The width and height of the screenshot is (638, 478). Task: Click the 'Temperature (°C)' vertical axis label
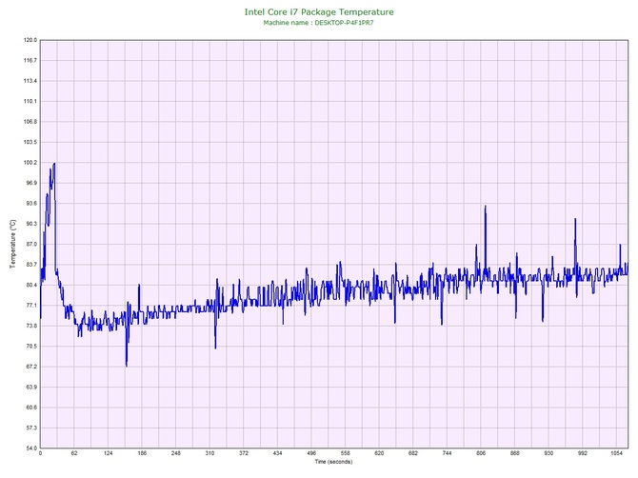coord(13,244)
